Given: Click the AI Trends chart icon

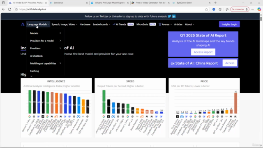Looking at the screenshot, I should point(114,24).
